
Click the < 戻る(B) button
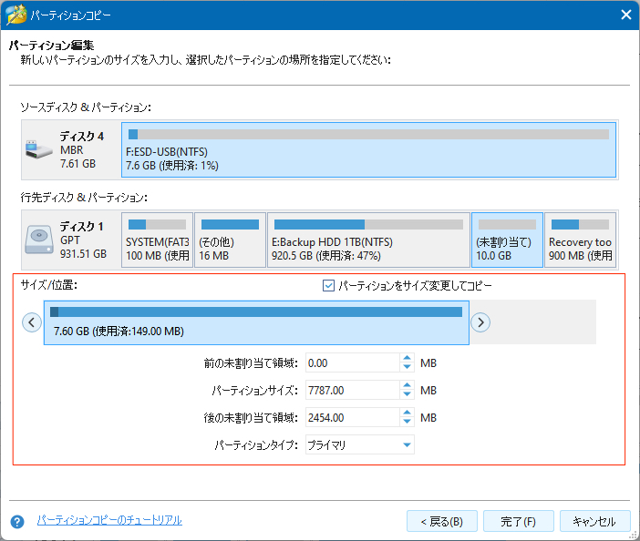click(441, 522)
